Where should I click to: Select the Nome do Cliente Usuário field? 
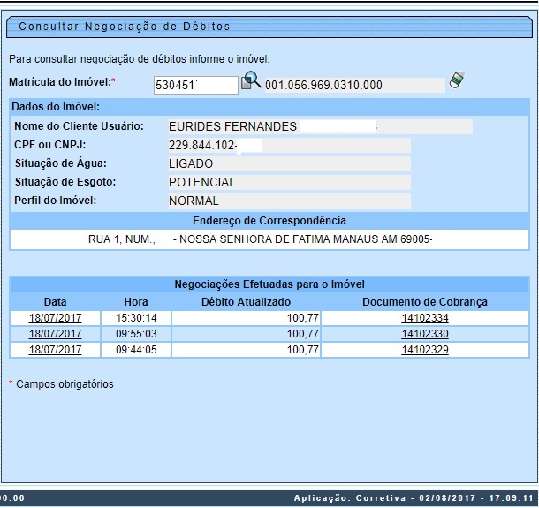pos(319,126)
